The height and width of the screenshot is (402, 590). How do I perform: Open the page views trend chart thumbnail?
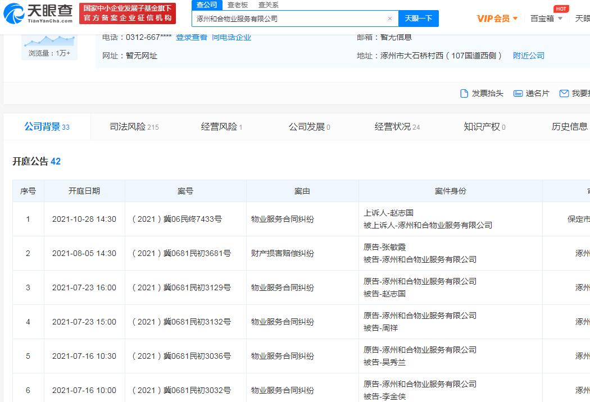click(x=49, y=40)
